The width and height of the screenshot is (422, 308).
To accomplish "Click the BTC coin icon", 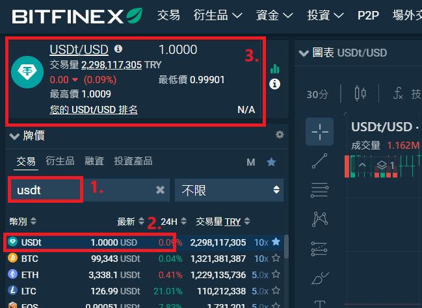I will 12,258.
